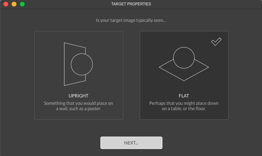Maximize the window using the green button

point(22,4)
